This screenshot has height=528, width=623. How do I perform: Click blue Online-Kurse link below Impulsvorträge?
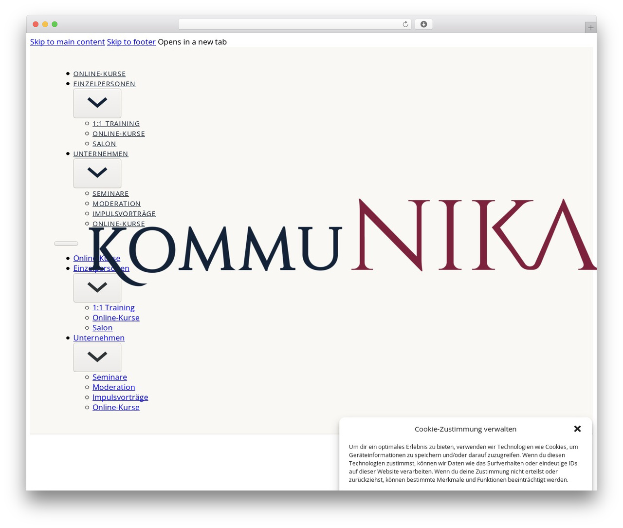(x=116, y=408)
